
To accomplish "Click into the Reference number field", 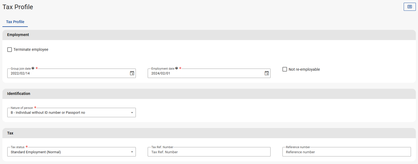I will pos(346,152).
